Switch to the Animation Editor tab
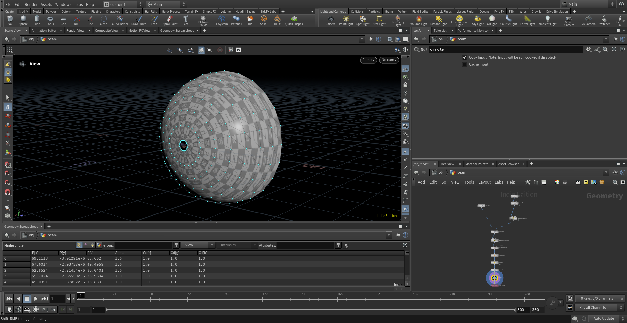Image resolution: width=627 pixels, height=323 pixels. click(44, 31)
